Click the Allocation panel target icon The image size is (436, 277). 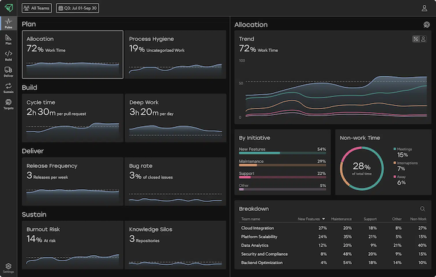[x=426, y=25]
